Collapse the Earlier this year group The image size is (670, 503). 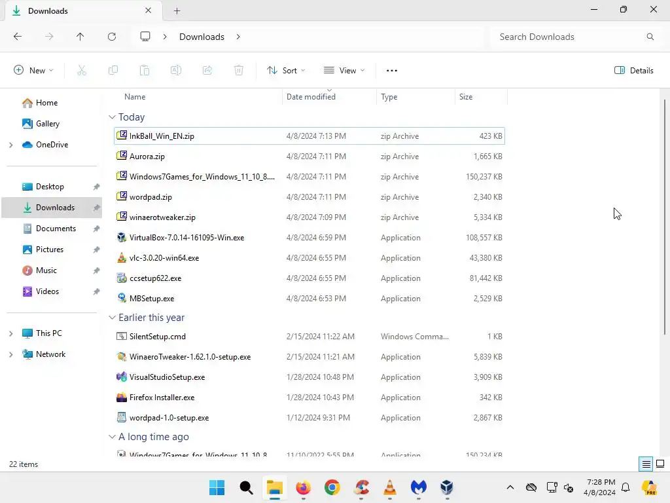[x=112, y=318]
